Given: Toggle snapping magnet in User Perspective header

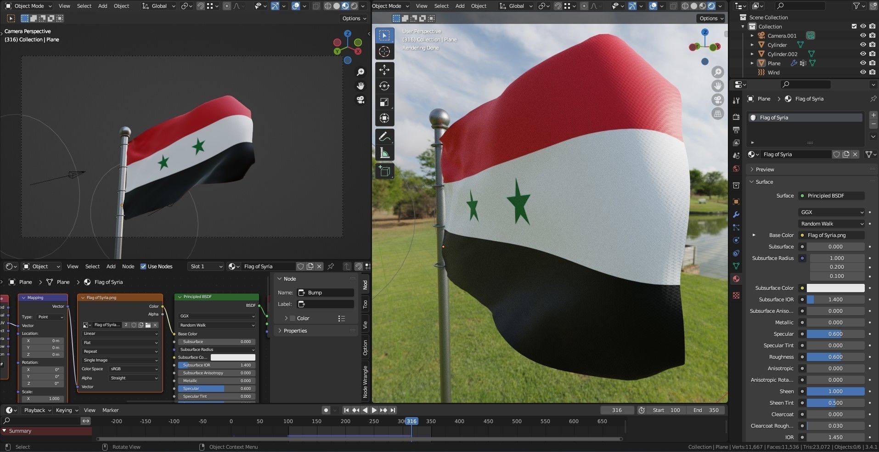Looking at the screenshot, I should coord(558,6).
